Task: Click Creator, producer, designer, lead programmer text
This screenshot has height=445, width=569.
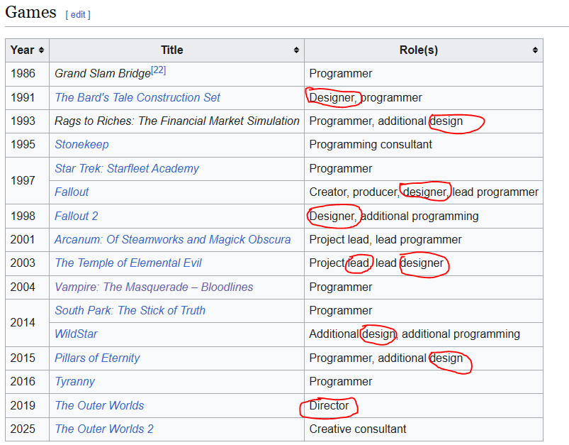Action: pos(424,192)
